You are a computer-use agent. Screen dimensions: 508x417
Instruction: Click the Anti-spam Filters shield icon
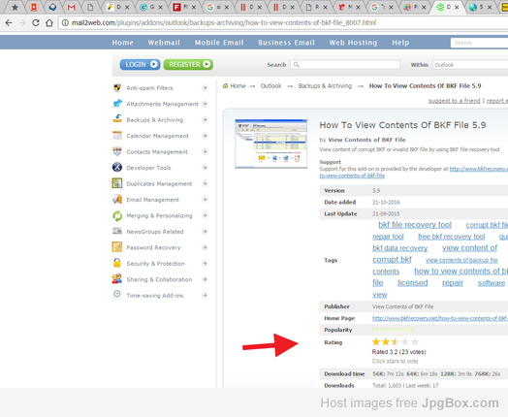(117, 88)
